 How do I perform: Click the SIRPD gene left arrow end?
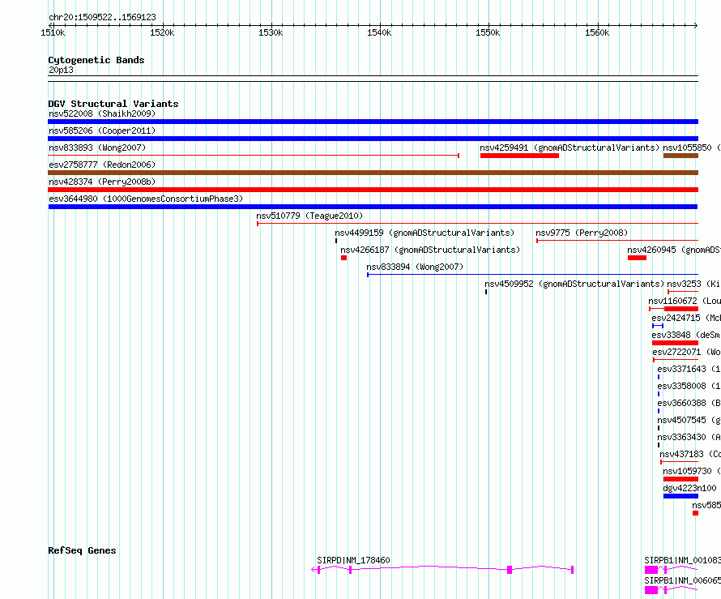(314, 570)
